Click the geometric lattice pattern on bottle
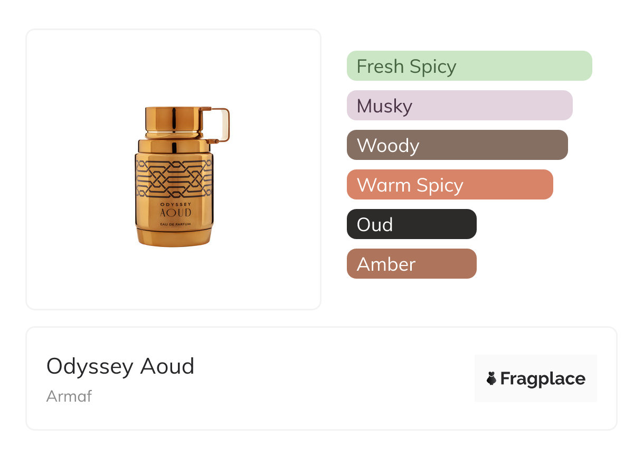The height and width of the screenshot is (456, 643). [x=174, y=178]
